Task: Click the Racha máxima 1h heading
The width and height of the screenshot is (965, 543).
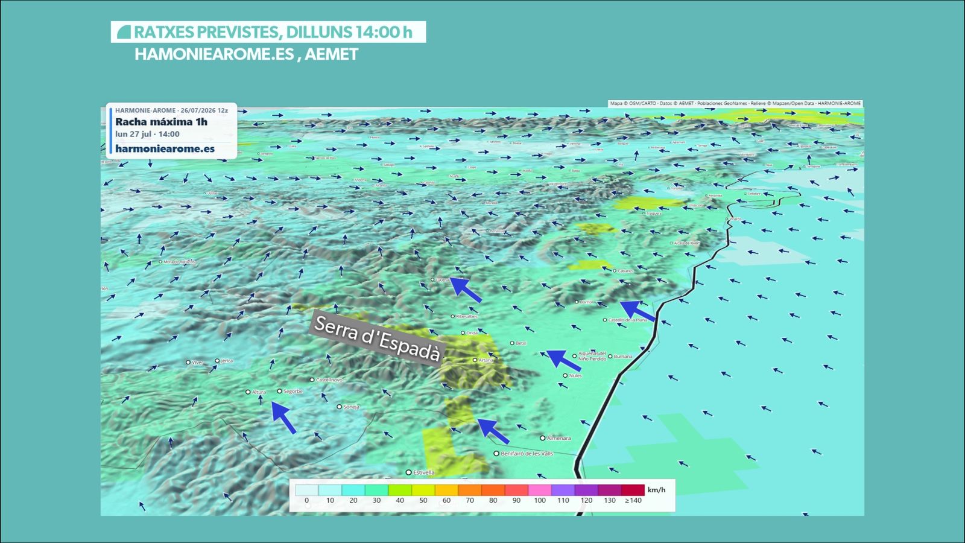Action: click(161, 121)
